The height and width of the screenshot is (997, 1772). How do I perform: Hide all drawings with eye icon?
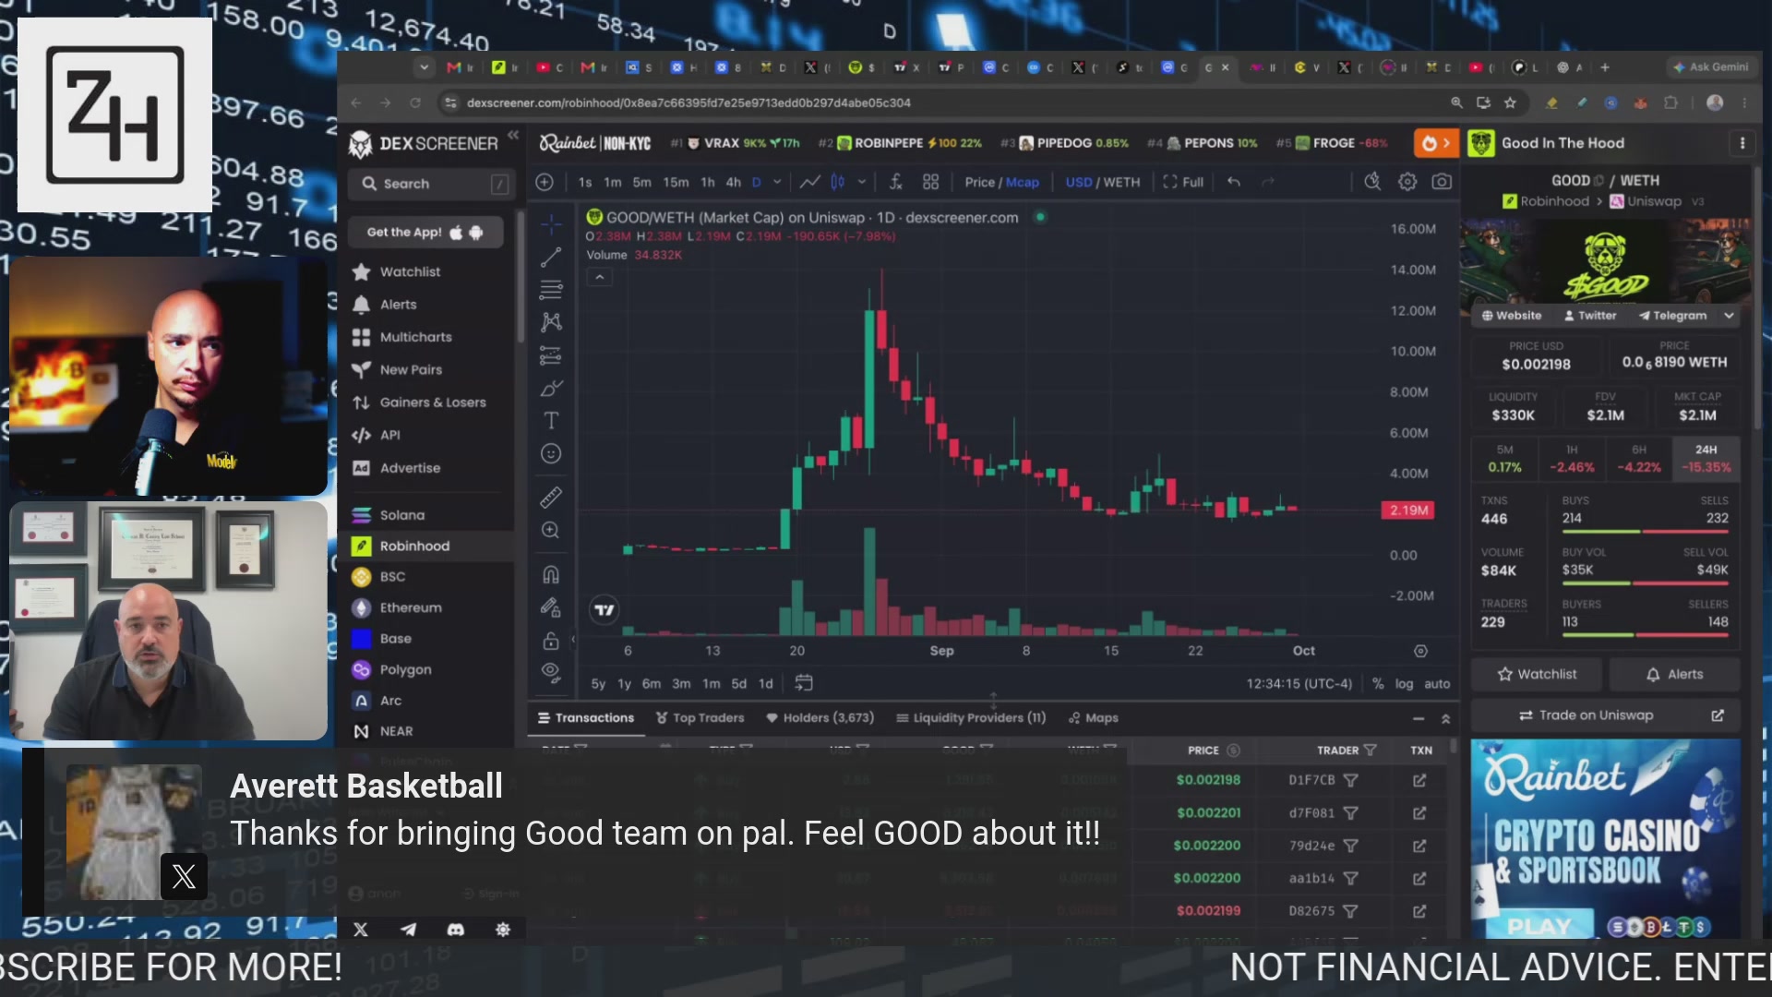coord(551,671)
